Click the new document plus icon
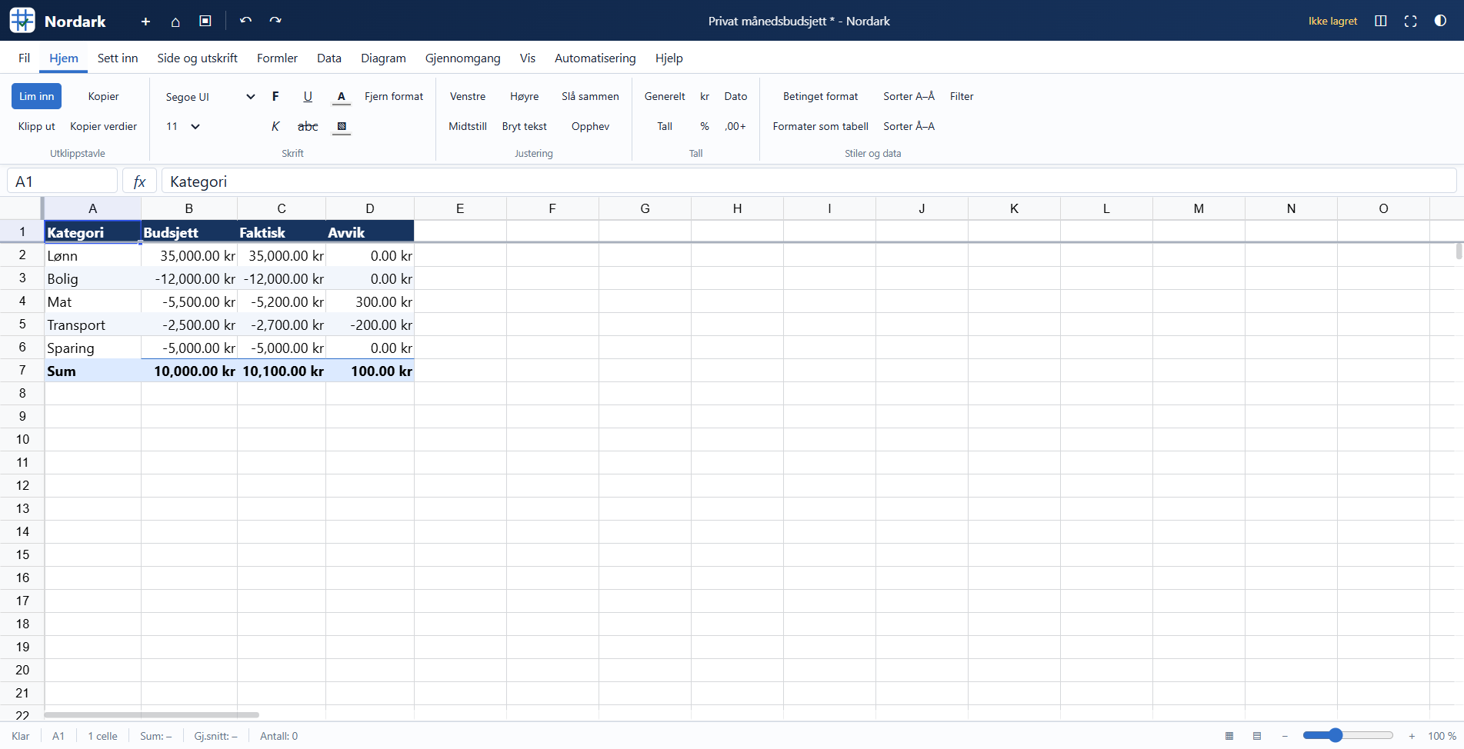Image resolution: width=1464 pixels, height=749 pixels. pos(145,22)
